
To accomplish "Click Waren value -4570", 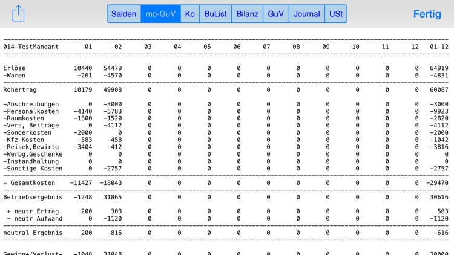I will click(113, 76).
